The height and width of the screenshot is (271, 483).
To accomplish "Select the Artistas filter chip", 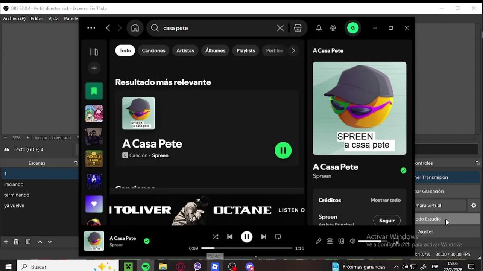I will coord(185,50).
